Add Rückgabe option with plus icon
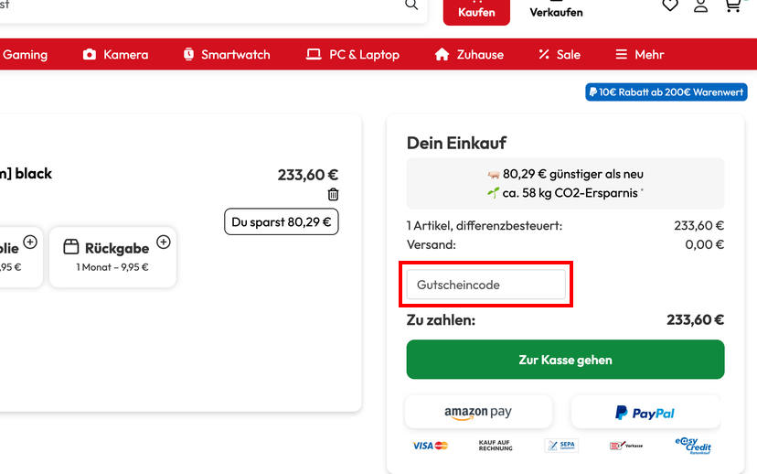The image size is (757, 474). (164, 242)
